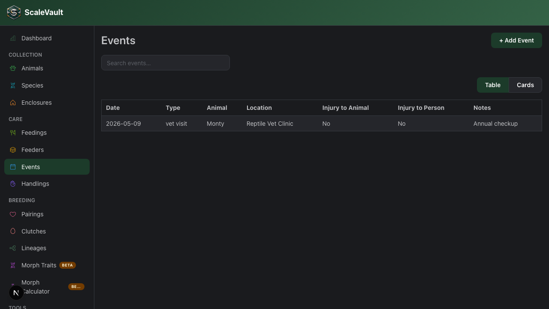Screen dimensions: 549x309
Task: Click the ScaleVault logo icon
Action: pyautogui.click(x=14, y=12)
